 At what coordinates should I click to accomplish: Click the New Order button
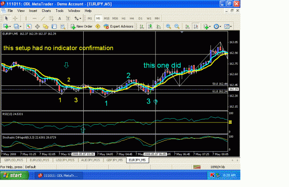pos(81,26)
